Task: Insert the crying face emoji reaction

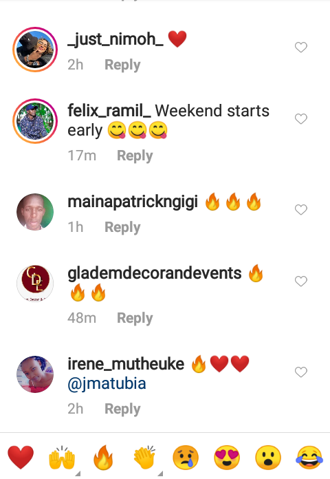Action: pyautogui.click(x=186, y=457)
